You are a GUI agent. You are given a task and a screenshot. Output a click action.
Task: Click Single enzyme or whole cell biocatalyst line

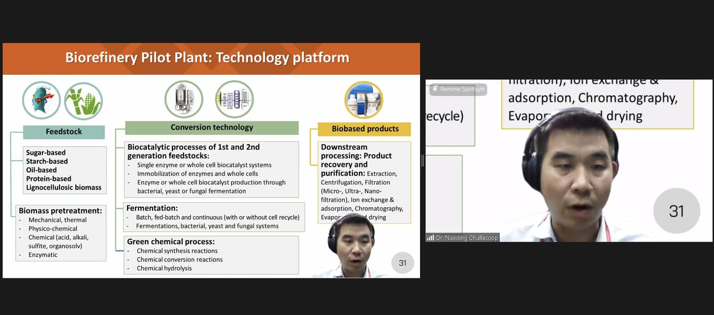click(x=204, y=165)
